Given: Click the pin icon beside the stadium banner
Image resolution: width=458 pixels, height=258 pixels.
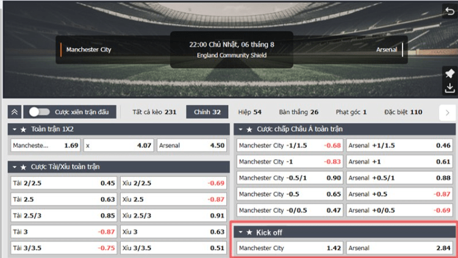Looking at the screenshot, I should click(450, 73).
